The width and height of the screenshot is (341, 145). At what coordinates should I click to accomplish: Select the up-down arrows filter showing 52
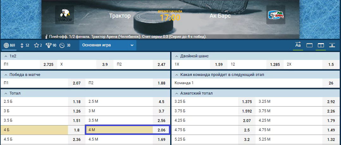click(25, 45)
